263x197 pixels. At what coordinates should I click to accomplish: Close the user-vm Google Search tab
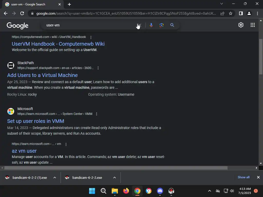(60, 4)
